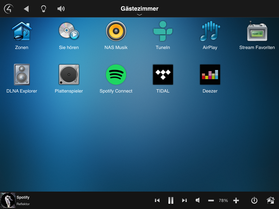
Task: Launch DLNA Explorer speaker cabinet icon
Action: point(22,75)
